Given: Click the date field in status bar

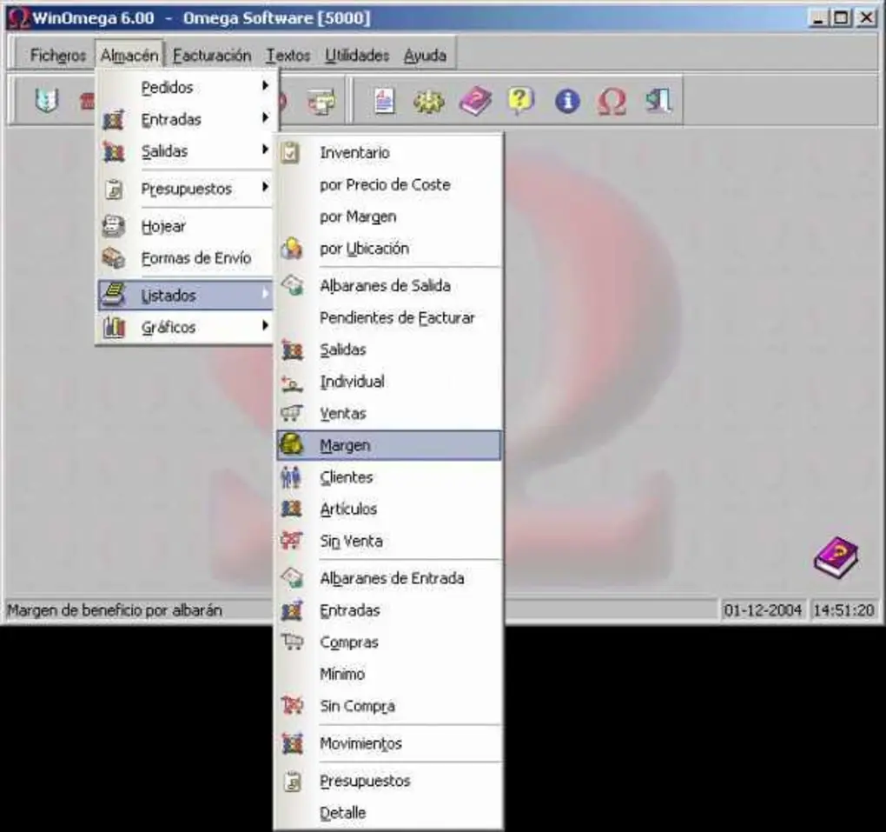Looking at the screenshot, I should [763, 610].
